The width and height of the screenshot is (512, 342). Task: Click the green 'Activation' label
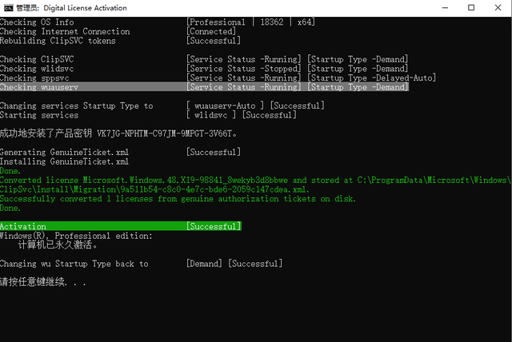pyautogui.click(x=23, y=226)
